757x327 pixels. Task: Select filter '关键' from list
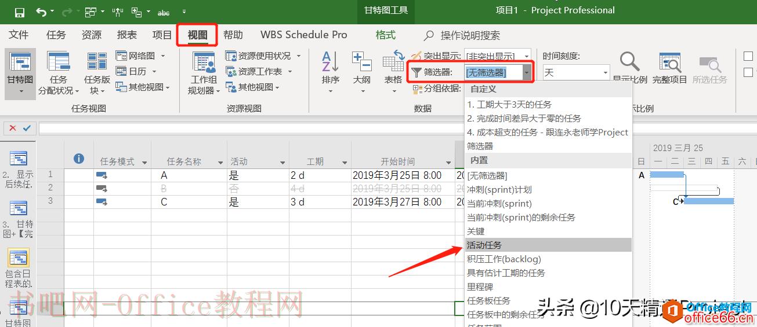(x=548, y=231)
